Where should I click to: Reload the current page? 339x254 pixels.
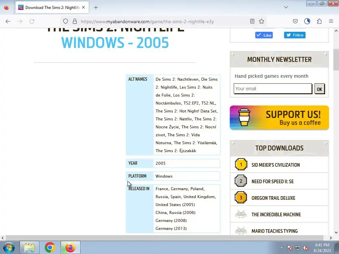tap(32, 21)
